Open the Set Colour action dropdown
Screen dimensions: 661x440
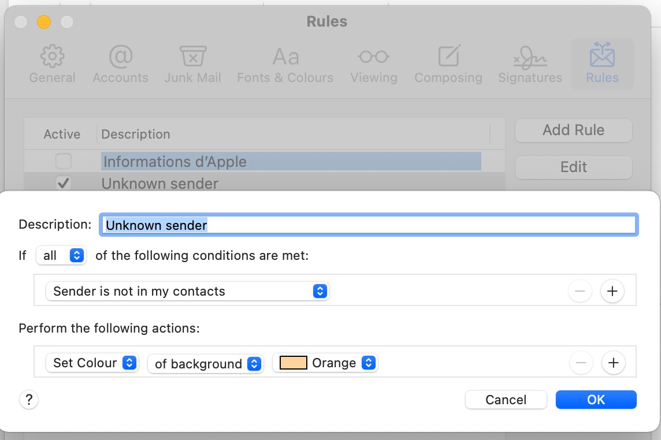tap(92, 363)
